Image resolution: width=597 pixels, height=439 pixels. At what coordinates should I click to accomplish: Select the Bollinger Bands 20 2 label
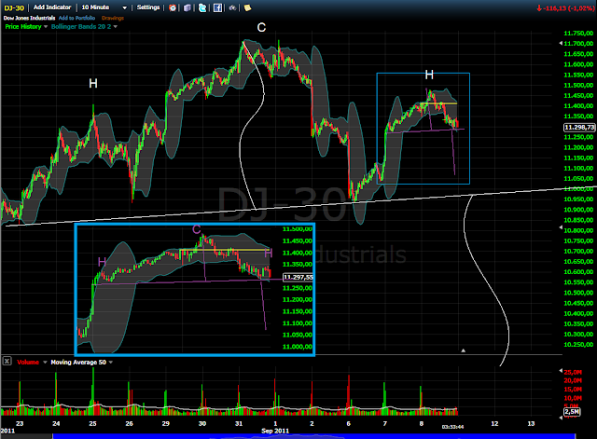point(81,27)
